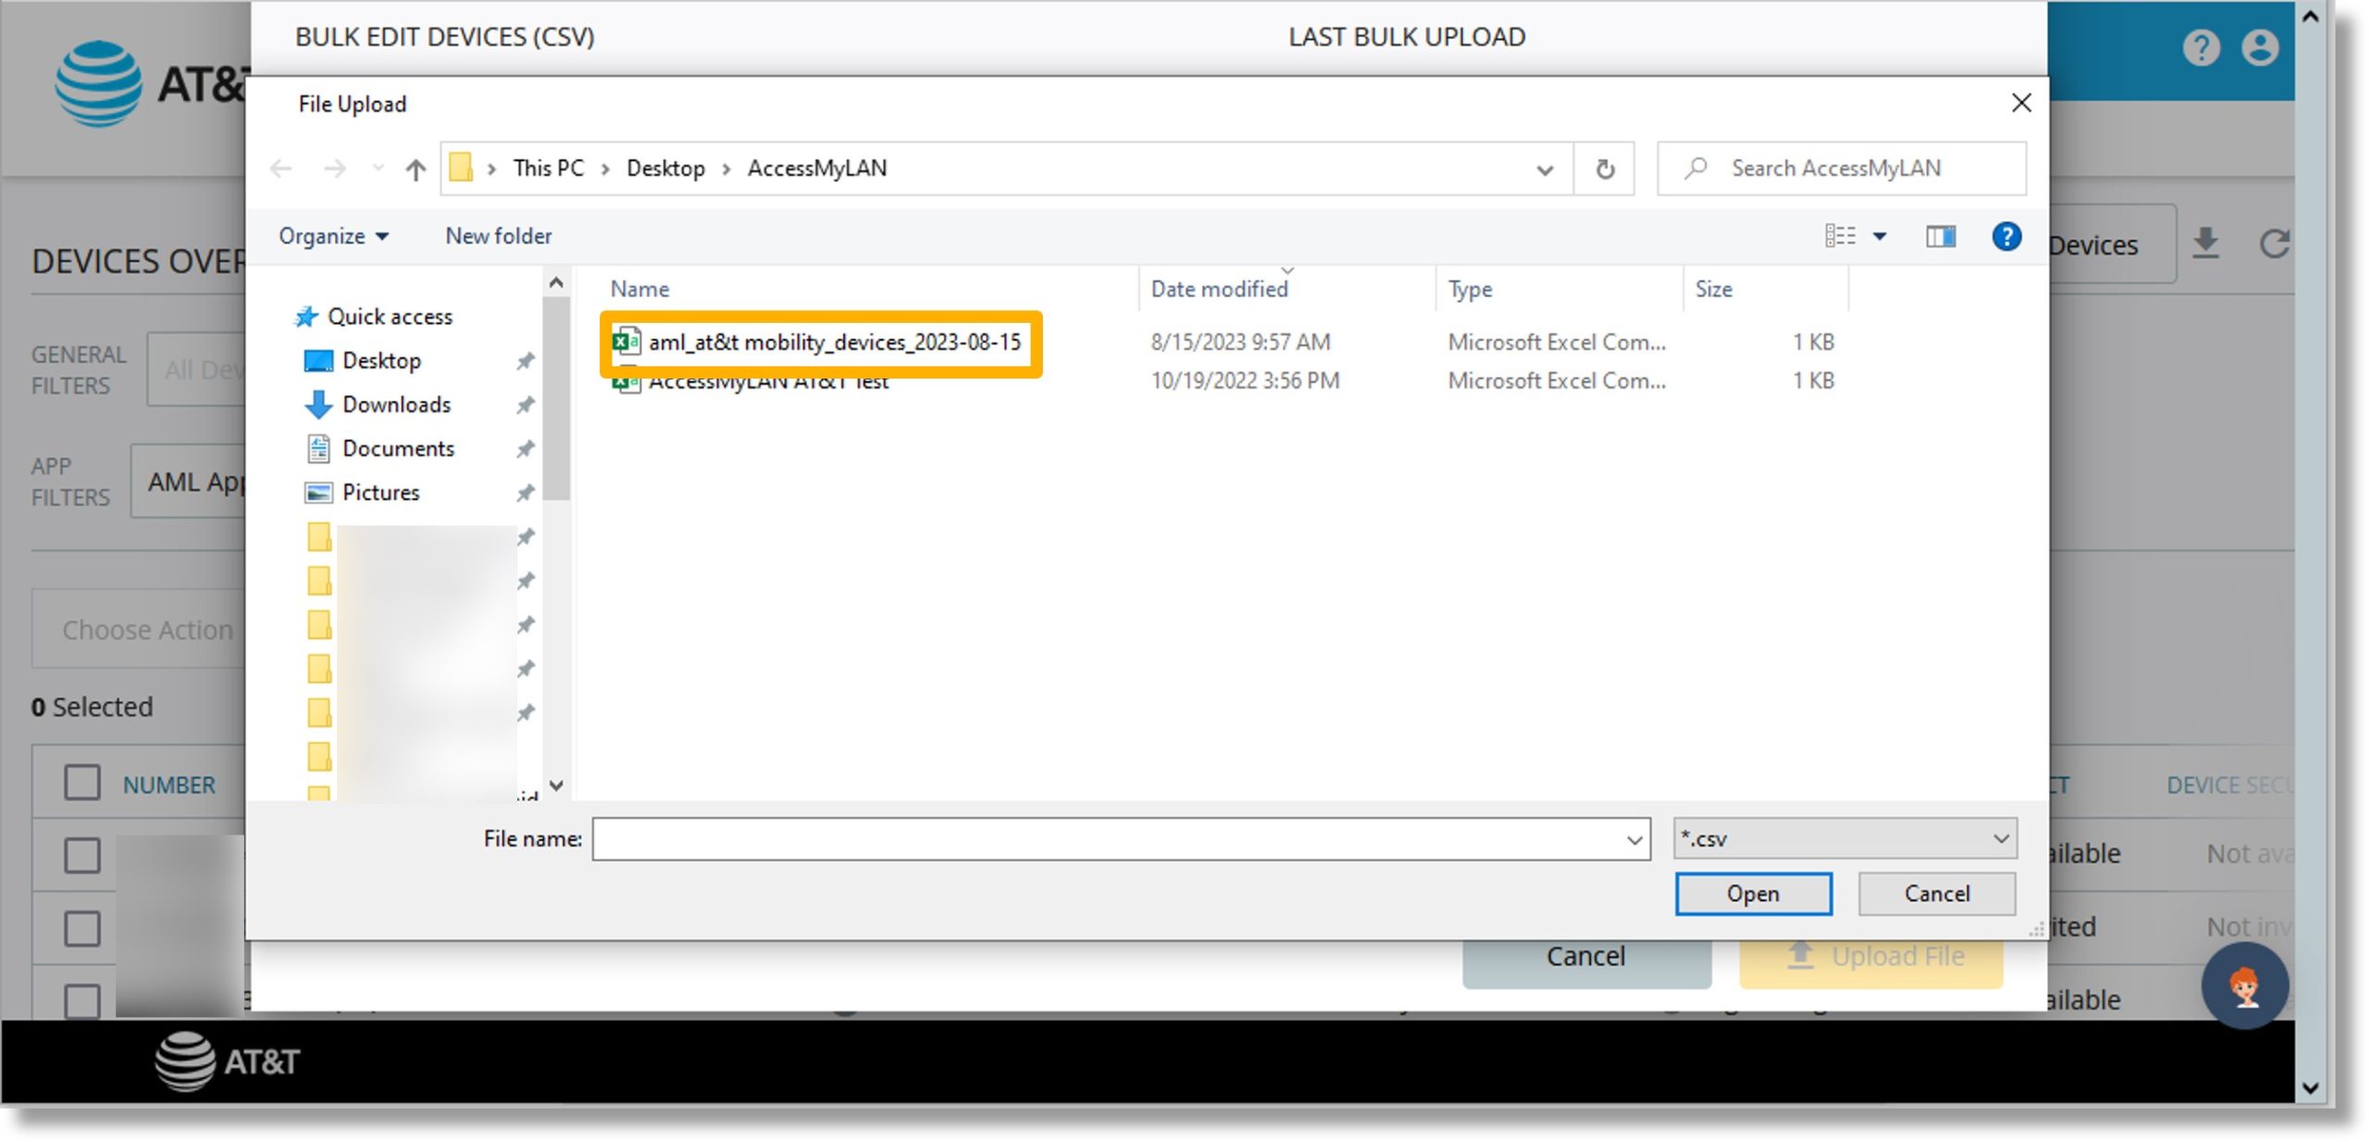
Task: Open view options dropdown arrow
Action: (x=1879, y=236)
